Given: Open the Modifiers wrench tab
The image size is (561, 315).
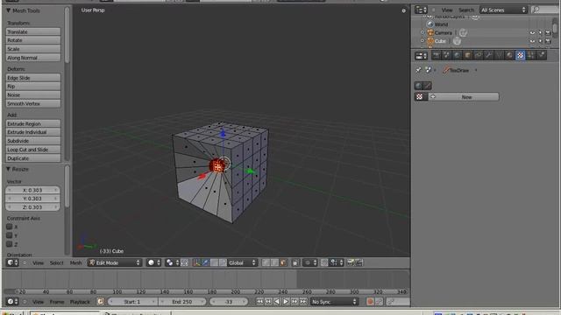Looking at the screenshot, I should 489,55.
